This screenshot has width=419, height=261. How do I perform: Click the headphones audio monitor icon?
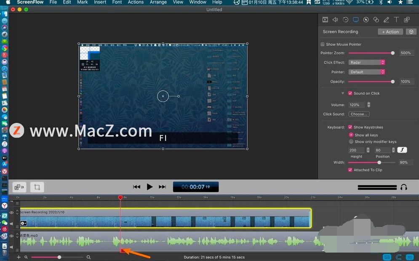[404, 187]
